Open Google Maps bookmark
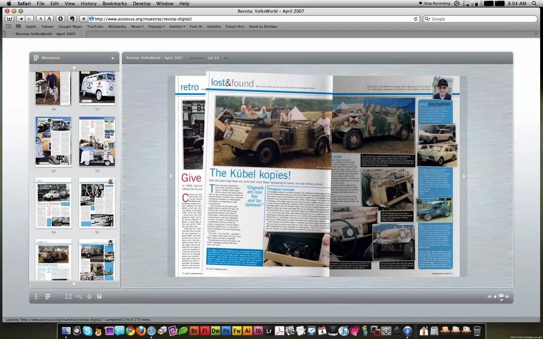This screenshot has width=543, height=339. 70,26
